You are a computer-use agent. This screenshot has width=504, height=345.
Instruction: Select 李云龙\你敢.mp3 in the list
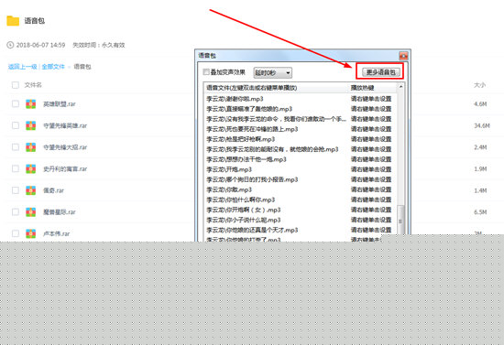229,189
